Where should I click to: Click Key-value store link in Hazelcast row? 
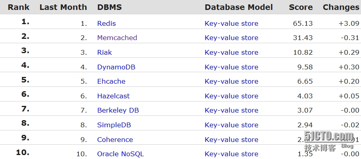pyautogui.click(x=231, y=96)
